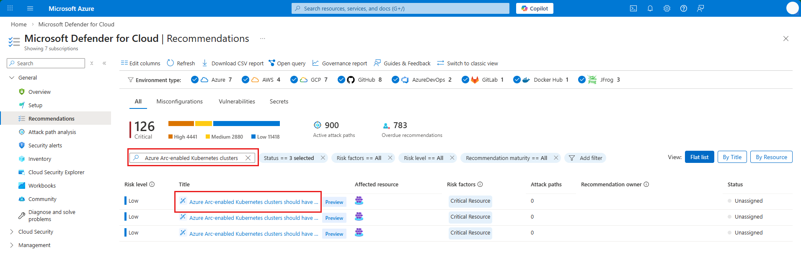Open the hamburger portal menu
Screen dimensions: 801x255
pos(30,8)
